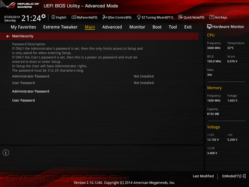This screenshot has height=187, width=249.
Task: Click the CPU temperature 32°C value
Action: pos(230,48)
